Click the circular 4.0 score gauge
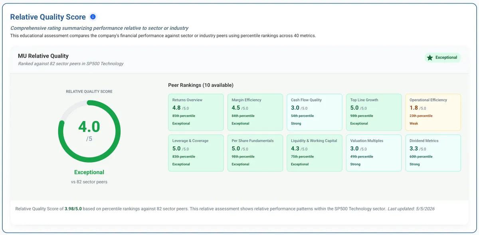The width and height of the screenshot is (479, 235). [x=89, y=131]
